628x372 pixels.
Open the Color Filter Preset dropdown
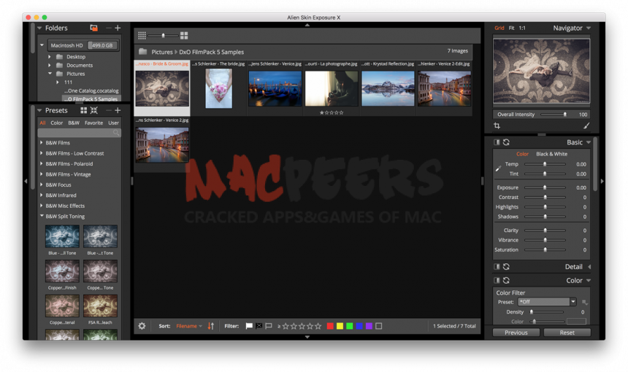[x=547, y=301]
